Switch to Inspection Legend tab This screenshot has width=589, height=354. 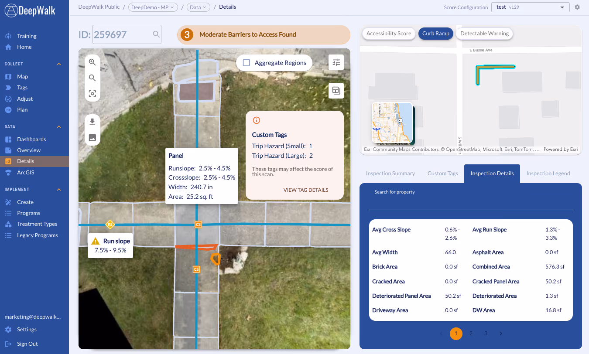click(548, 174)
